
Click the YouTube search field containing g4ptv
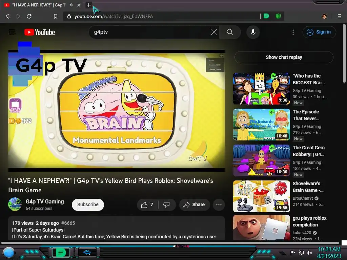(x=150, y=32)
